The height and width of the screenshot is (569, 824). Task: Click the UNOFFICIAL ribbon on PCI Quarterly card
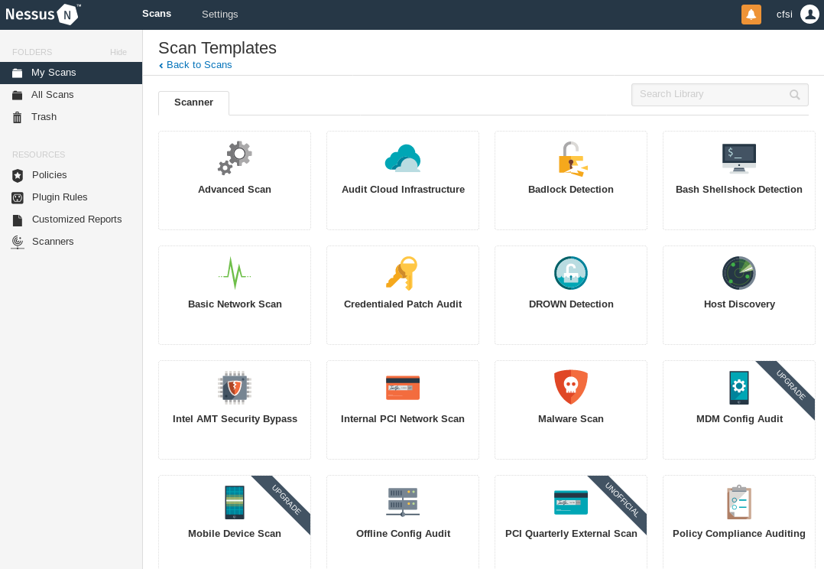click(x=623, y=499)
